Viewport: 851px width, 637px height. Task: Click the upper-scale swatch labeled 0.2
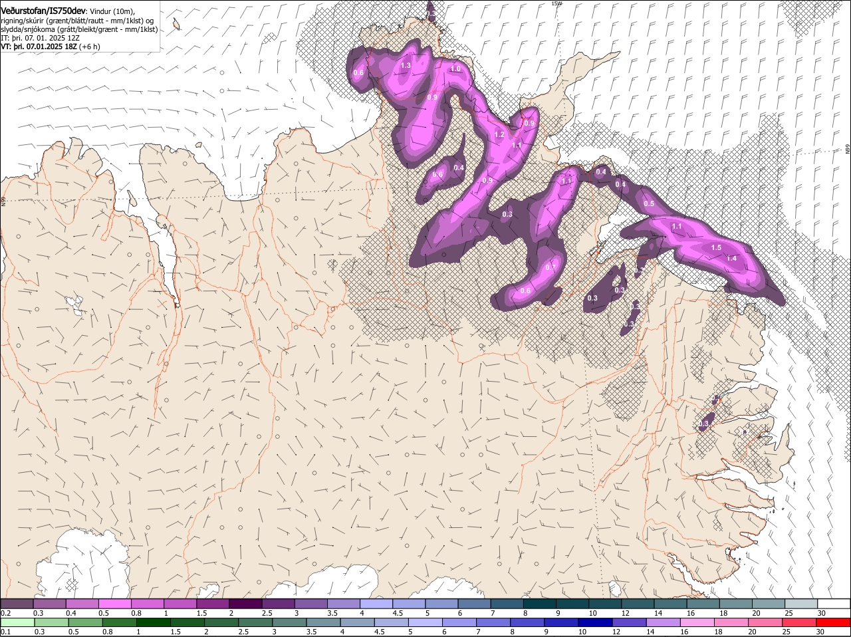17,603
